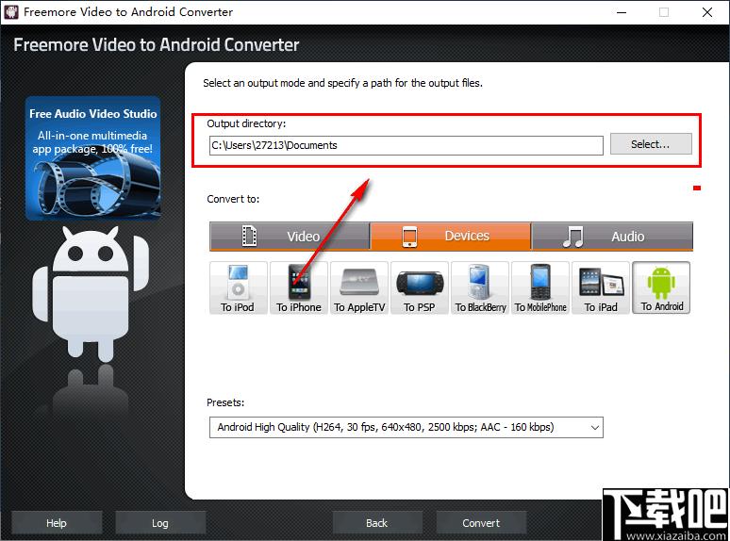730x541 pixels.
Task: Click the Select... output directory button
Action: coord(651,144)
